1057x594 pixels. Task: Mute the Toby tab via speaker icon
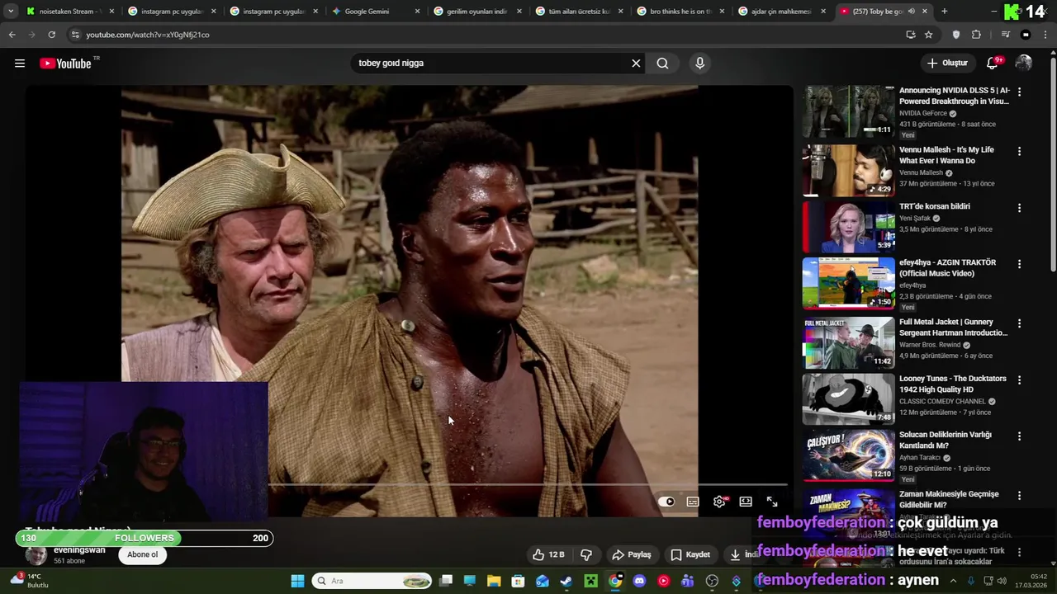point(912,12)
